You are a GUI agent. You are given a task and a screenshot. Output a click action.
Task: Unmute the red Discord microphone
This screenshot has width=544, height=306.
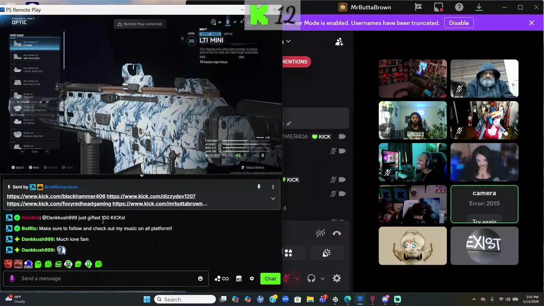(286, 278)
